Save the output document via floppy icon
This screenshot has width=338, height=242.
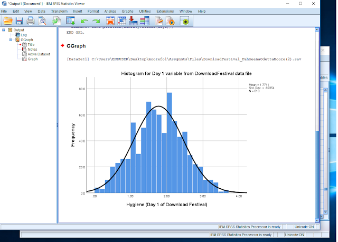tap(19, 21)
